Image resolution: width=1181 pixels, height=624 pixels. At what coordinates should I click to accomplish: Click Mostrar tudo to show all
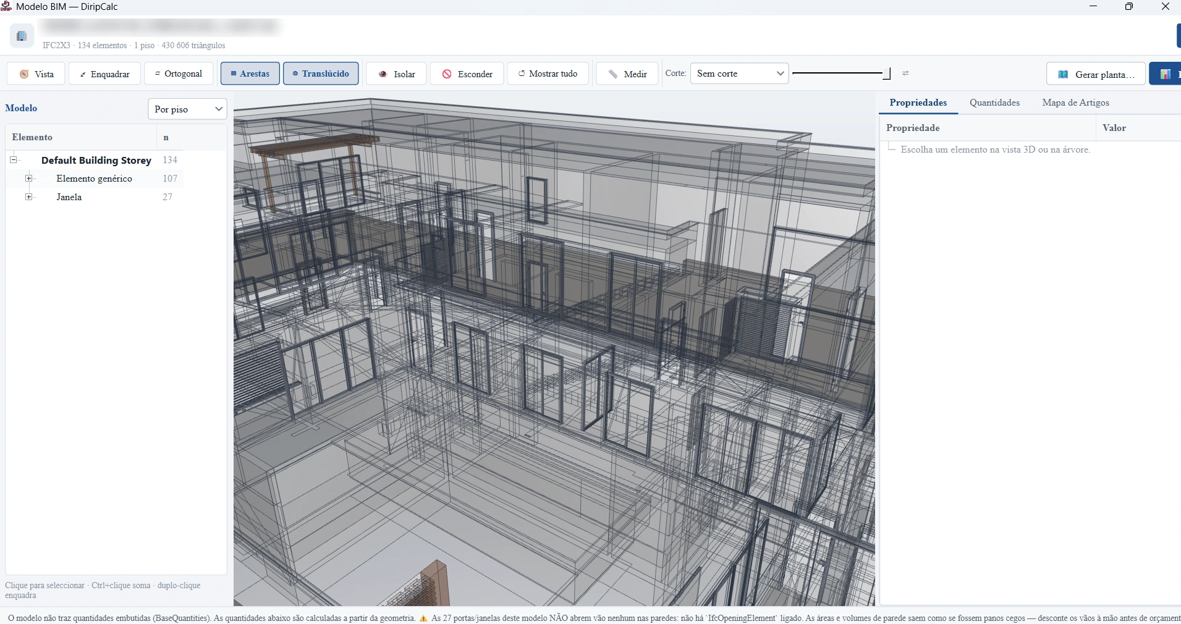548,74
